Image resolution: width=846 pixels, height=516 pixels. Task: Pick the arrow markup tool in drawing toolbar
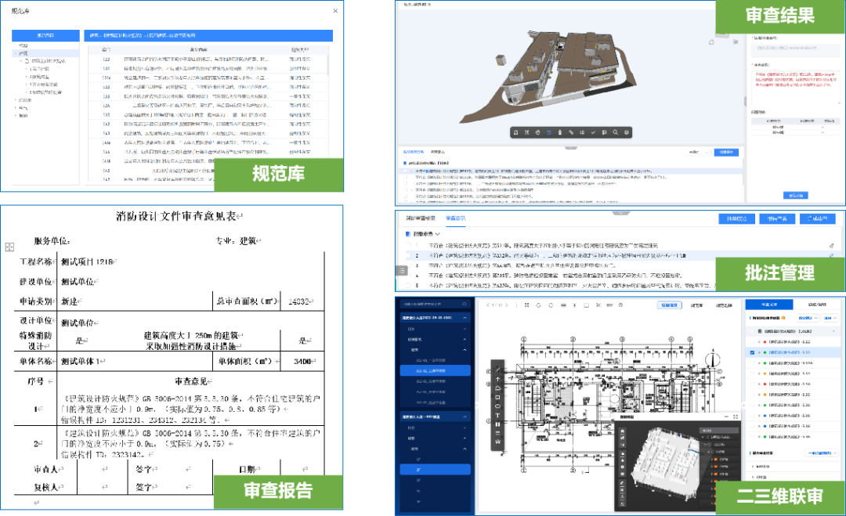(498, 378)
